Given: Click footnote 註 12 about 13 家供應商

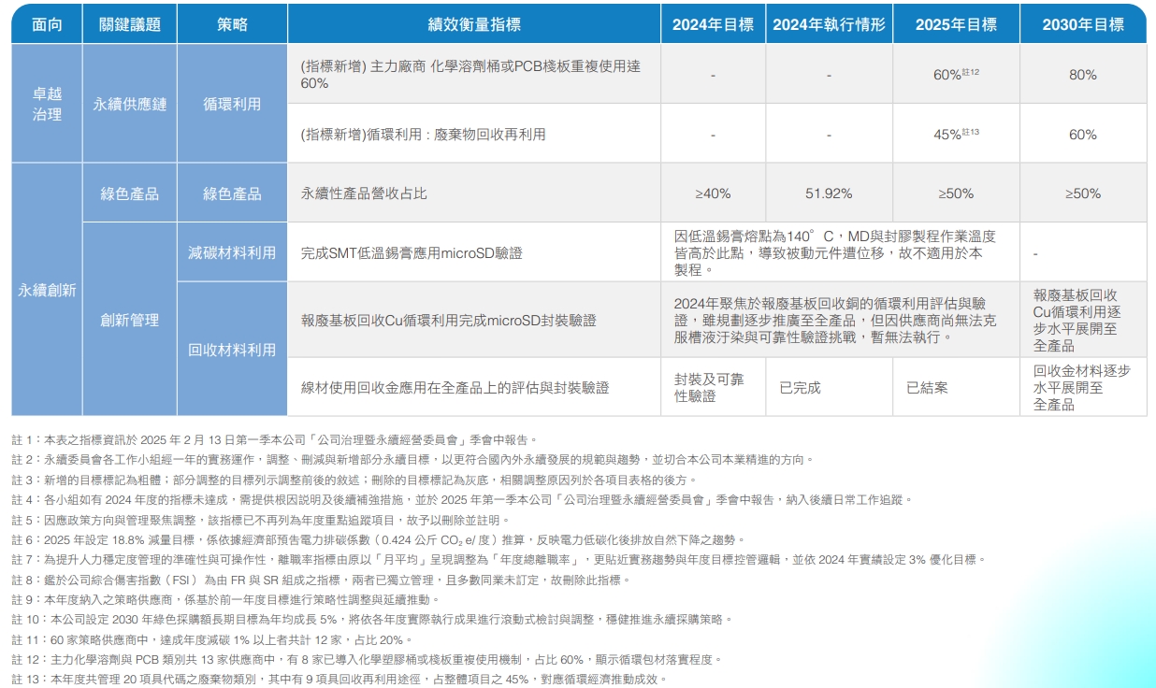Looking at the screenshot, I should [x=368, y=659].
